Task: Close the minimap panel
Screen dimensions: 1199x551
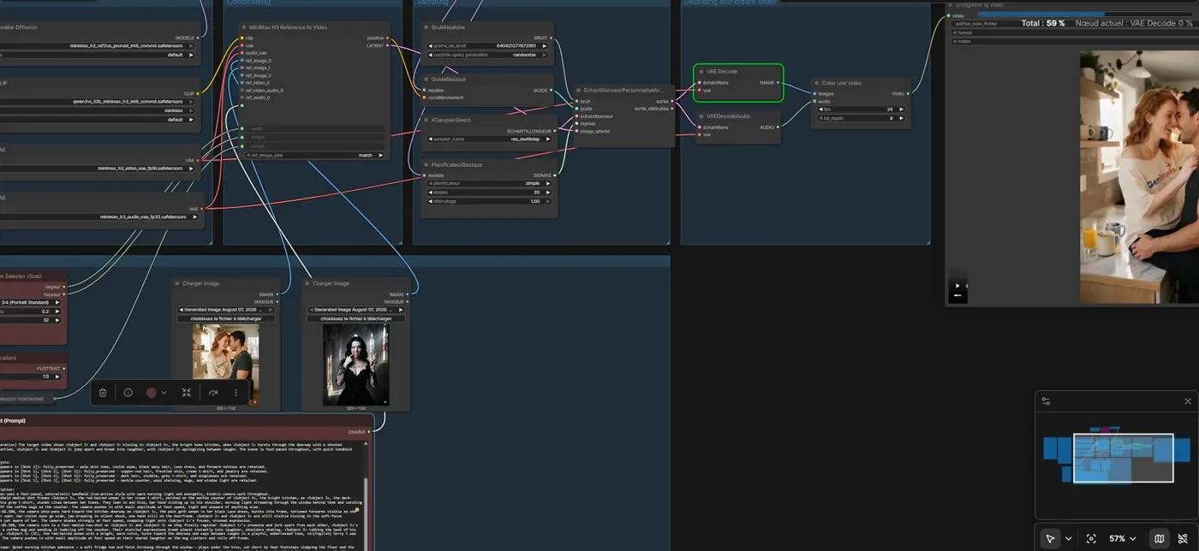Action: click(1188, 401)
